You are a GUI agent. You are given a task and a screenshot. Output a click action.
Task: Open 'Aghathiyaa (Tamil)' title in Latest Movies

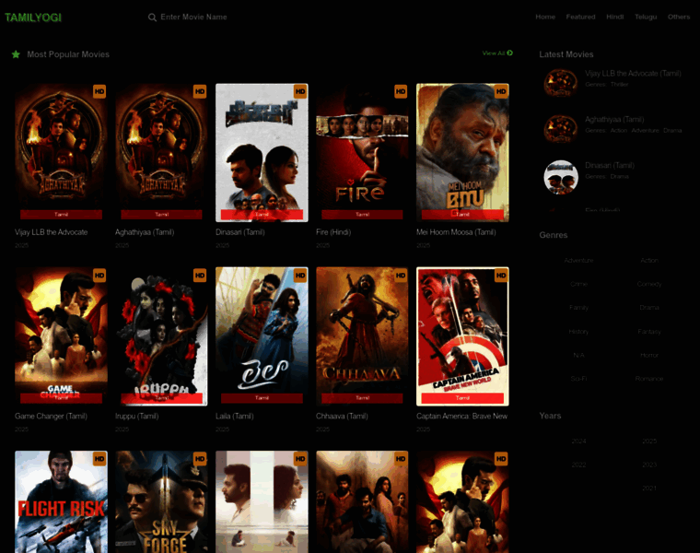point(614,120)
